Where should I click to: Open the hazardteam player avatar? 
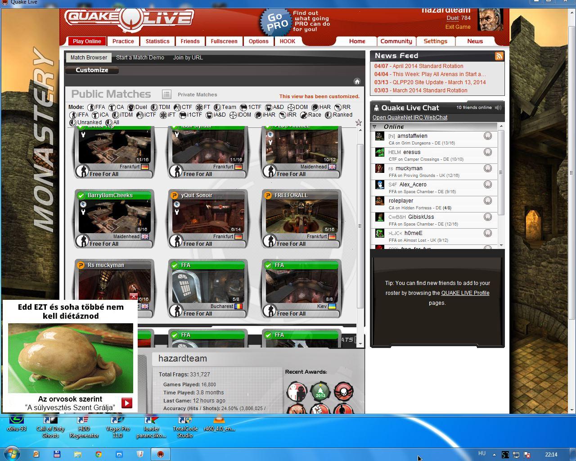pyautogui.click(x=490, y=20)
